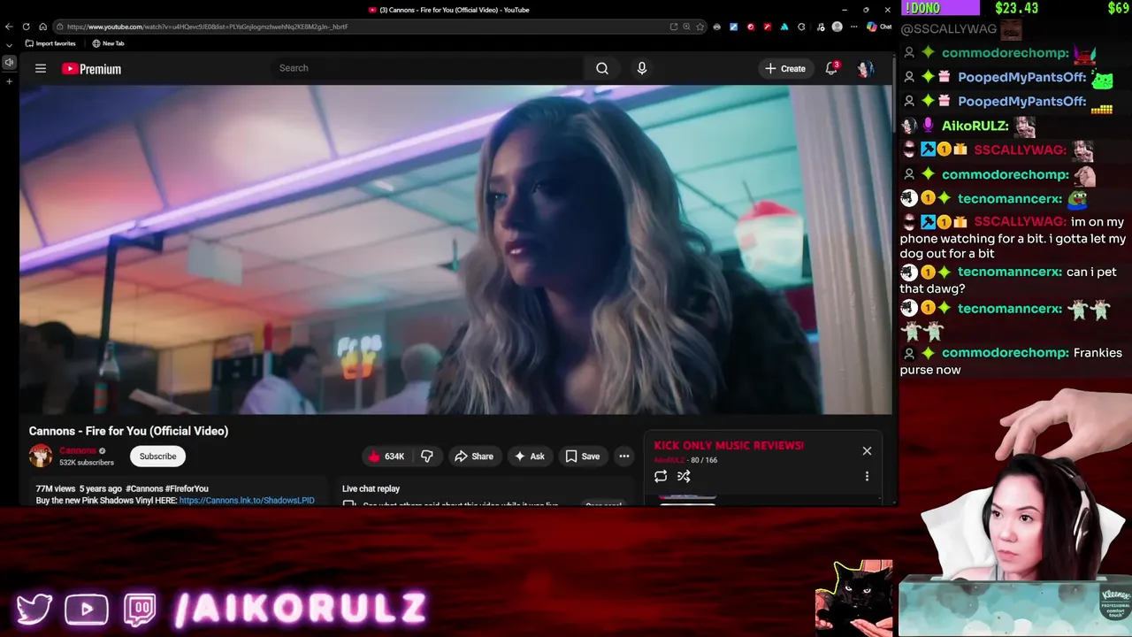The width and height of the screenshot is (1132, 637).
Task: Click the Ask button
Action: (x=529, y=456)
